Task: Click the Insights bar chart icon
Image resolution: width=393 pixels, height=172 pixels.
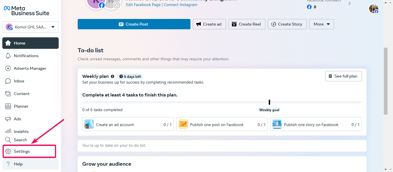Action: [8, 131]
